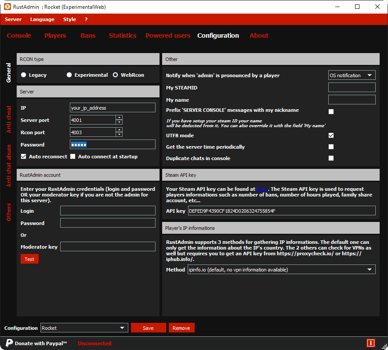The height and width of the screenshot is (350, 388).
Task: Open the OS notification dropdown
Action: coord(352,75)
